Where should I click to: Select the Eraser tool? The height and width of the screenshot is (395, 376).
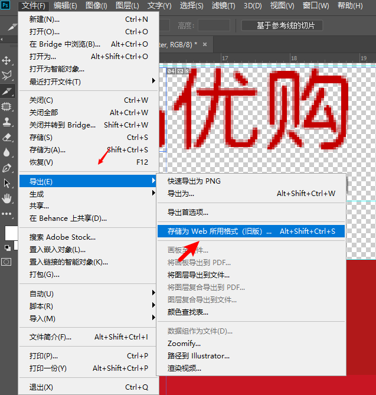[6, 138]
